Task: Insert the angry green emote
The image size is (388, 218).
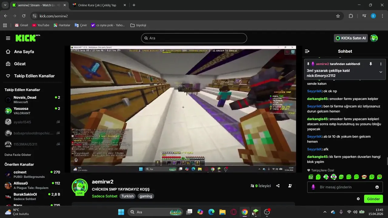Action: (x=311, y=177)
